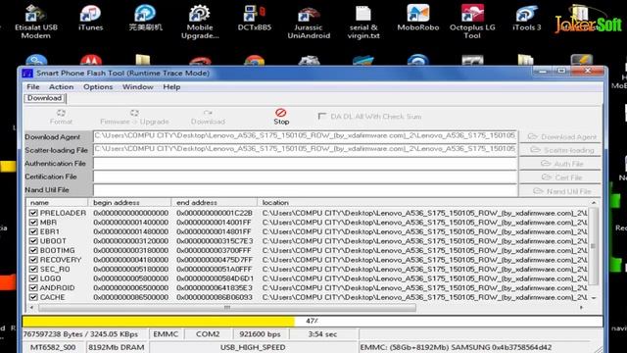Uncheck the EBR1 partition checkbox
This screenshot has width=627, height=353.
(x=33, y=231)
